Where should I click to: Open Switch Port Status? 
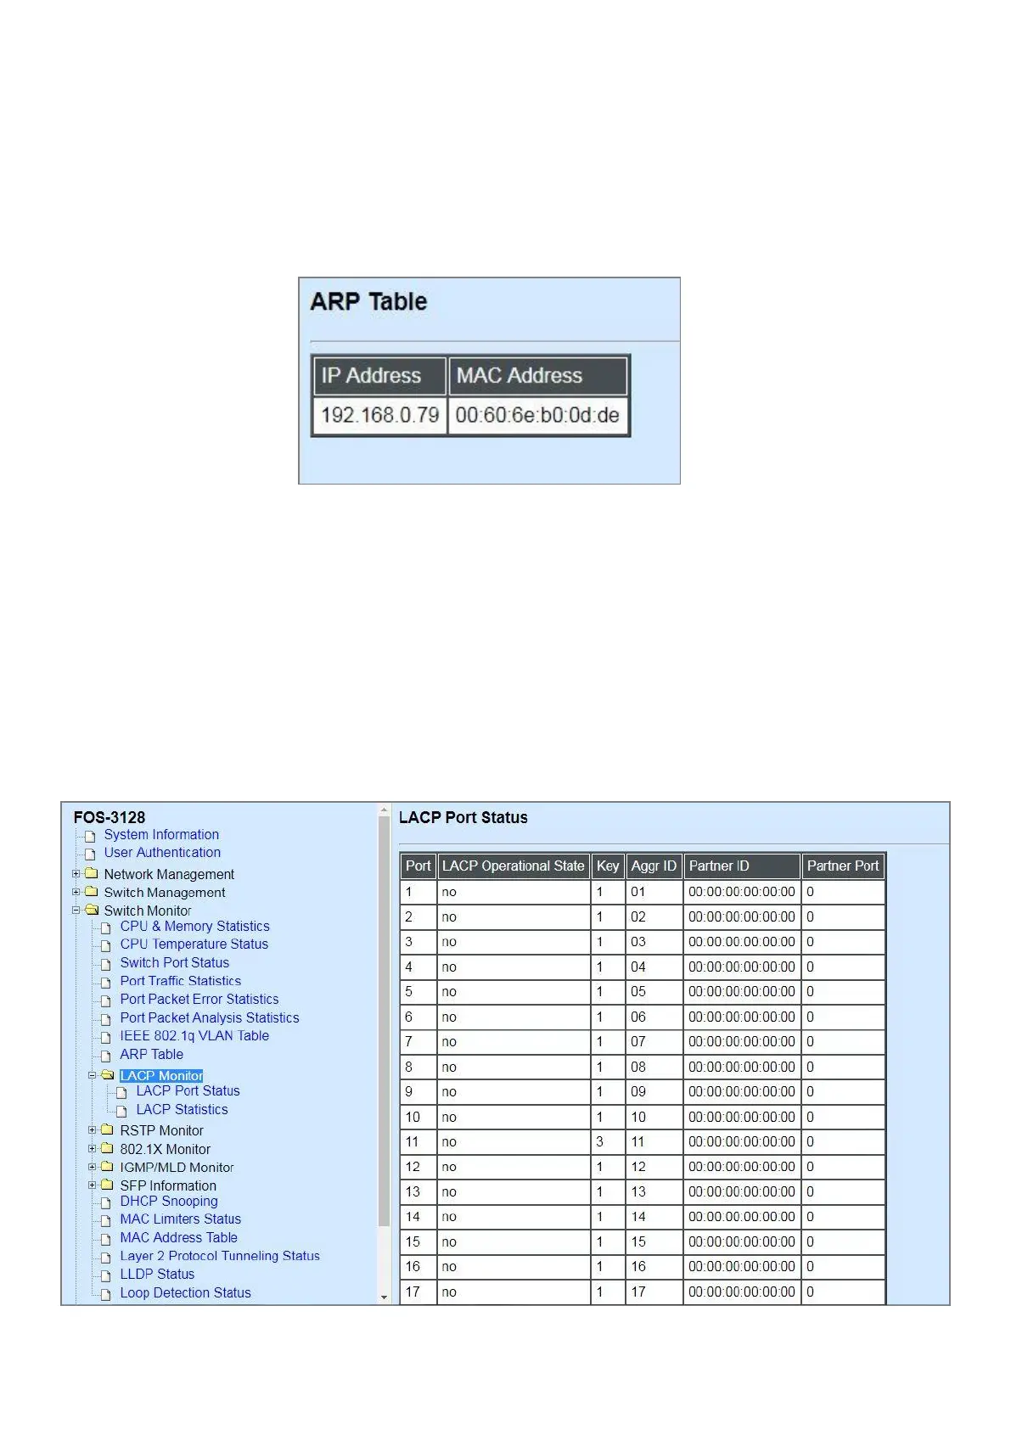[174, 962]
